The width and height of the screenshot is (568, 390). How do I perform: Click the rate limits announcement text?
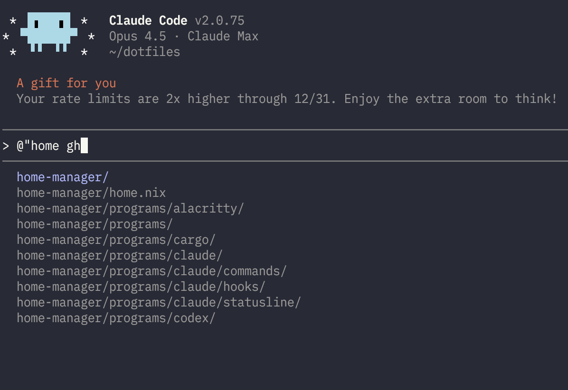pos(286,99)
